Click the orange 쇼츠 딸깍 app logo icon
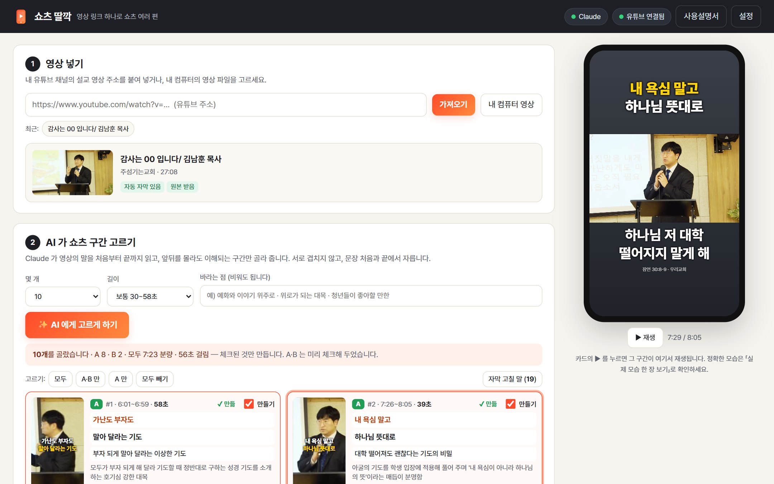 click(x=21, y=16)
